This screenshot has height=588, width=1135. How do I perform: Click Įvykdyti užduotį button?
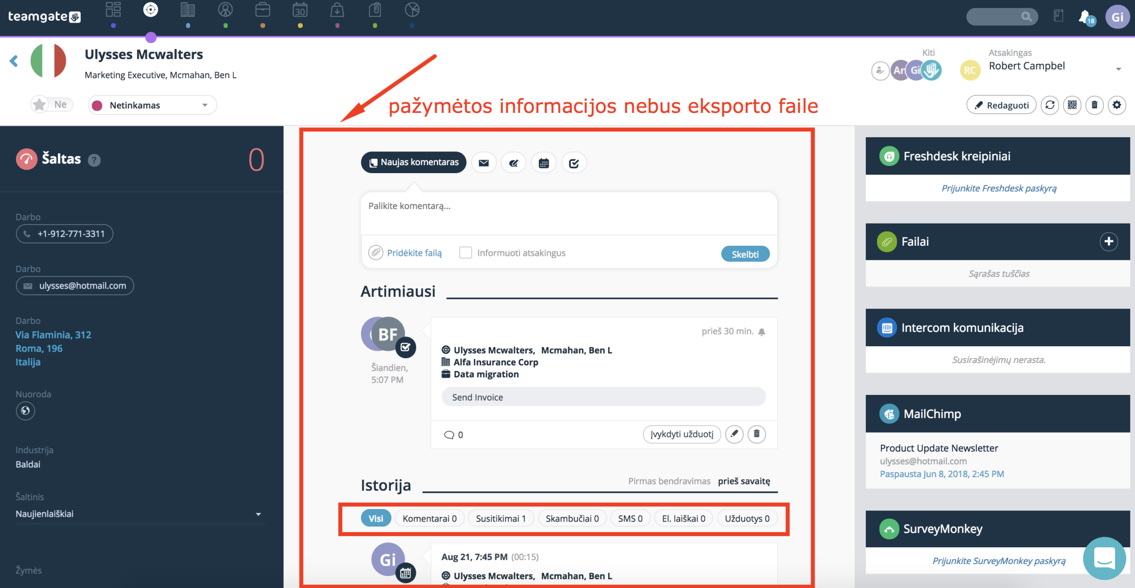(x=682, y=434)
